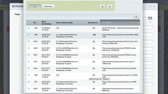Click activity value Нет in row 583
The width and height of the screenshot is (168, 94).
tap(94, 28)
